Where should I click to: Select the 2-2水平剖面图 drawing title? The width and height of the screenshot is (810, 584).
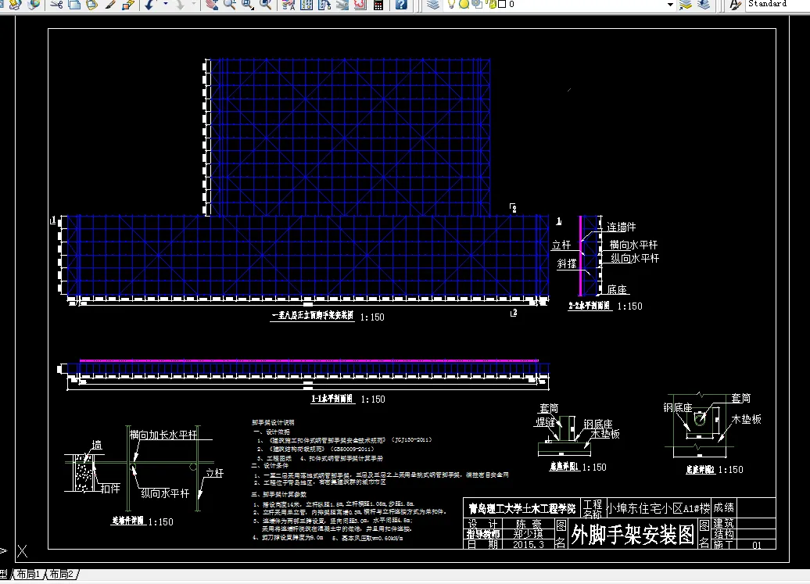(590, 306)
